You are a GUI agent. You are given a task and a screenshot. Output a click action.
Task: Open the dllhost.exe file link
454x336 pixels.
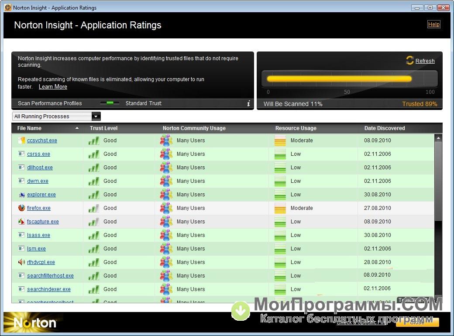[x=40, y=167]
